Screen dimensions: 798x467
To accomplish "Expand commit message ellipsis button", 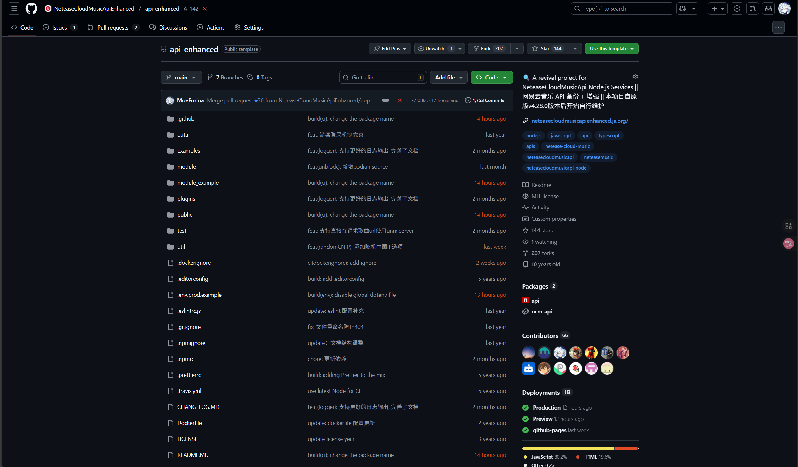I will pos(385,100).
